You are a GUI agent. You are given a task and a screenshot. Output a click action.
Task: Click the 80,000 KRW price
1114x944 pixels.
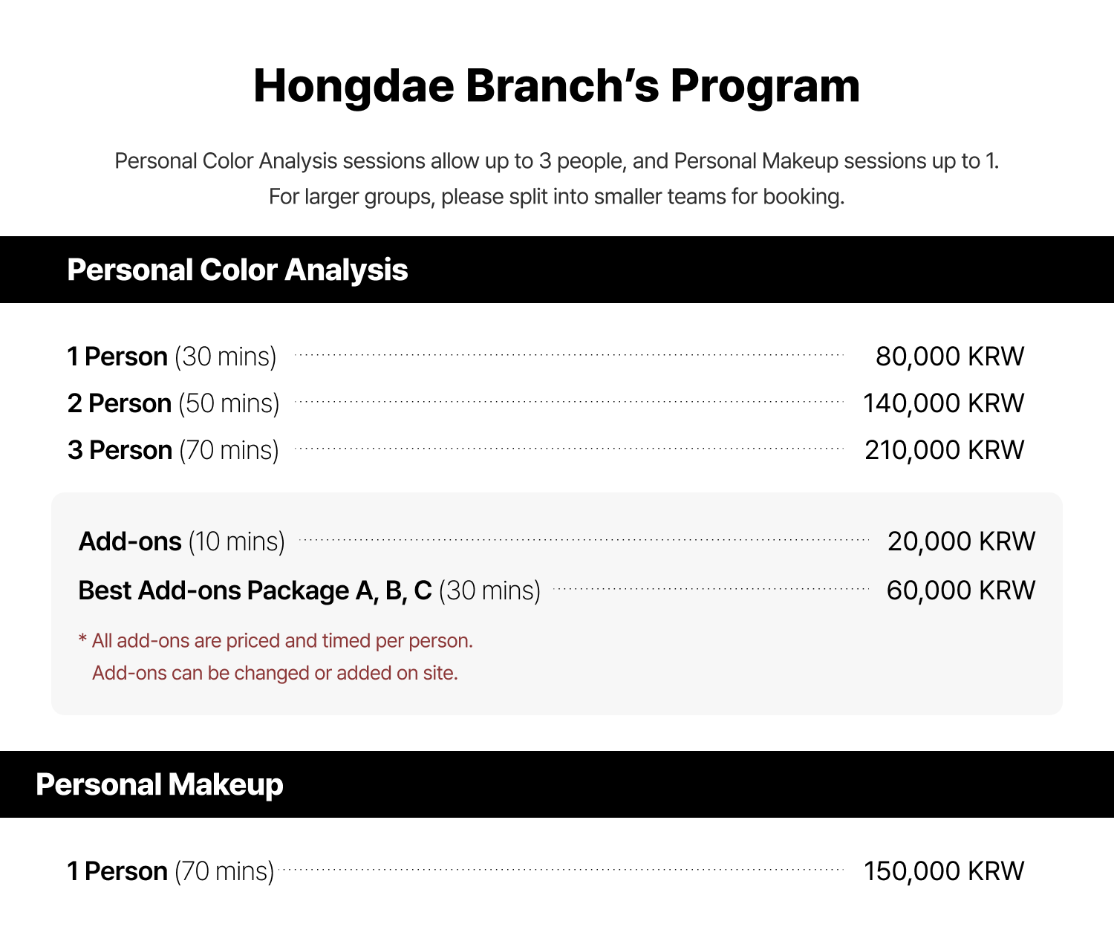(x=949, y=357)
